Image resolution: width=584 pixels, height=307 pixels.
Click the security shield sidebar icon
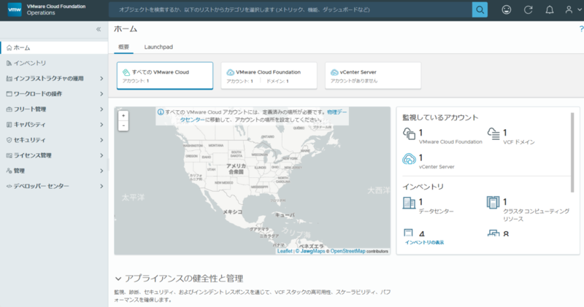(9, 140)
